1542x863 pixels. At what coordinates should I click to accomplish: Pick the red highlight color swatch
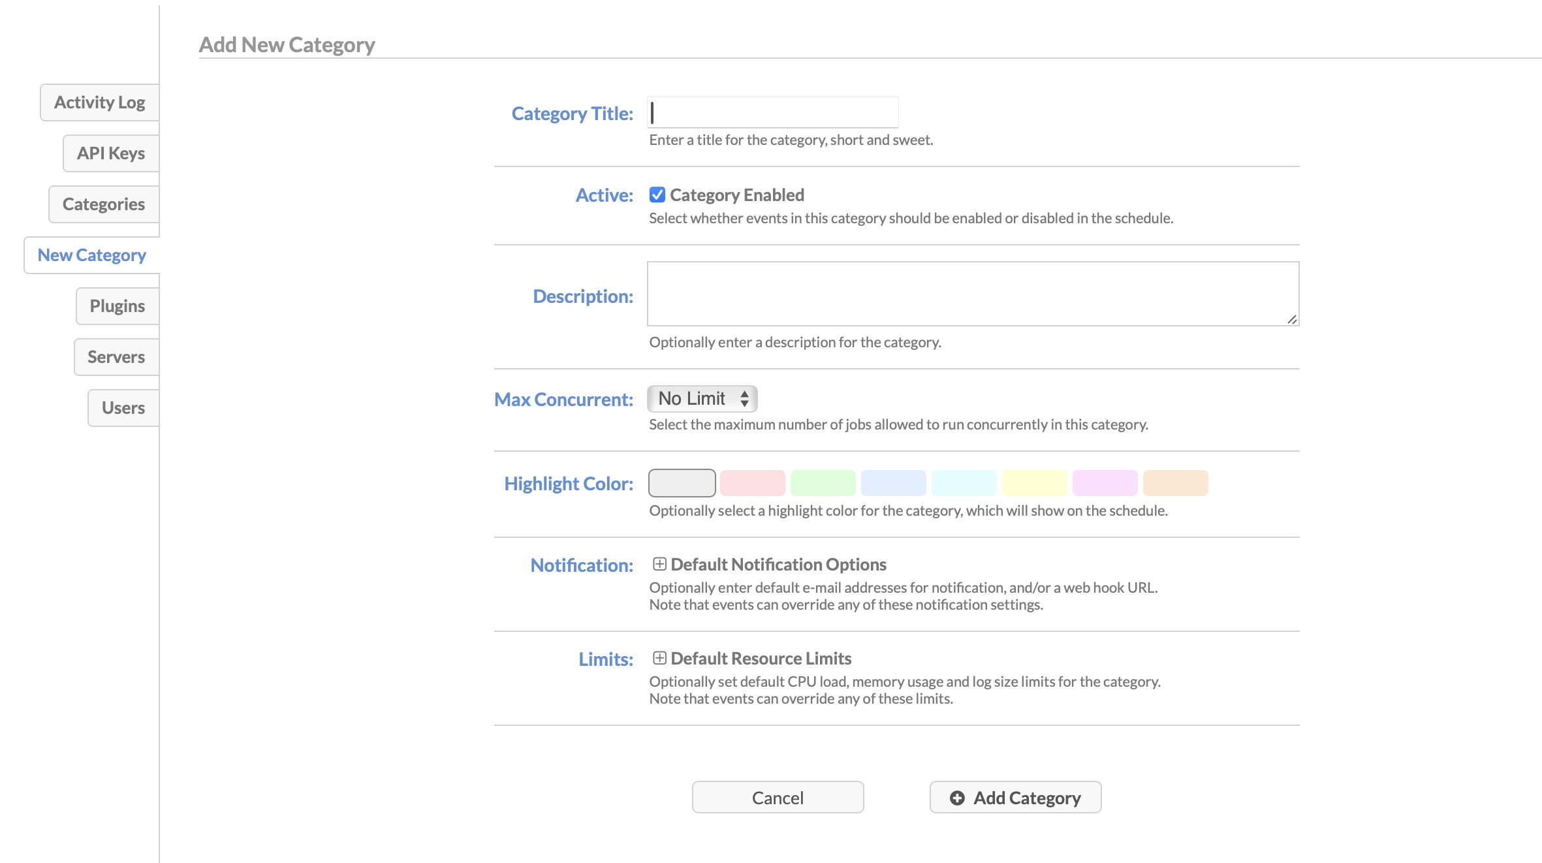tap(752, 483)
